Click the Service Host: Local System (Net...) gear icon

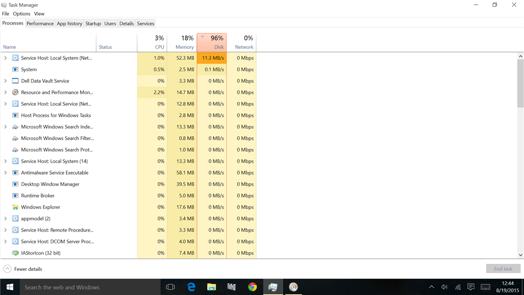click(x=15, y=58)
